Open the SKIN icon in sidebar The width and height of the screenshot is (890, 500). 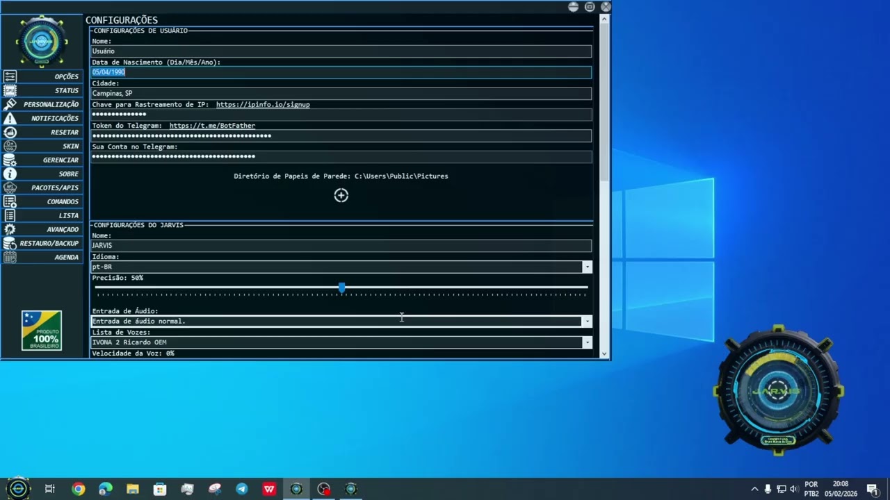(x=10, y=146)
